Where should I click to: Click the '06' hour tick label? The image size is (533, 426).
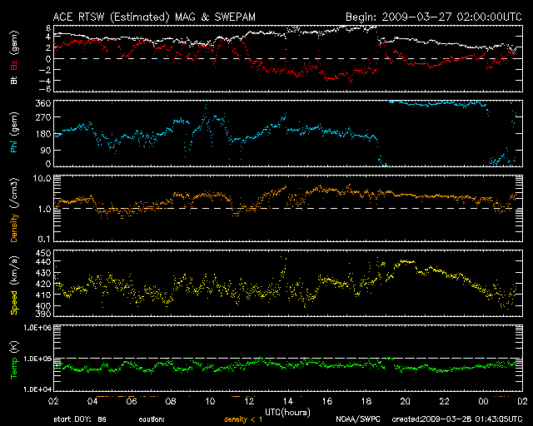coord(132,402)
